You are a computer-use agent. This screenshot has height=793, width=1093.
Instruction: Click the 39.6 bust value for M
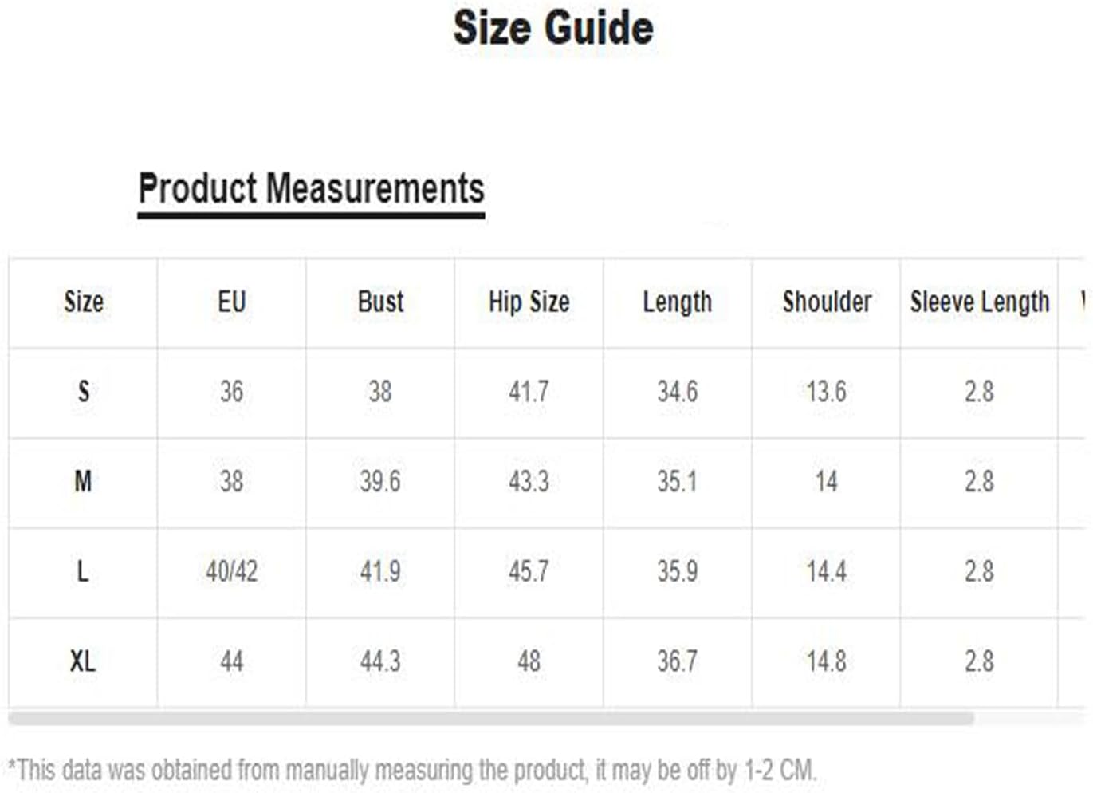[x=380, y=482]
